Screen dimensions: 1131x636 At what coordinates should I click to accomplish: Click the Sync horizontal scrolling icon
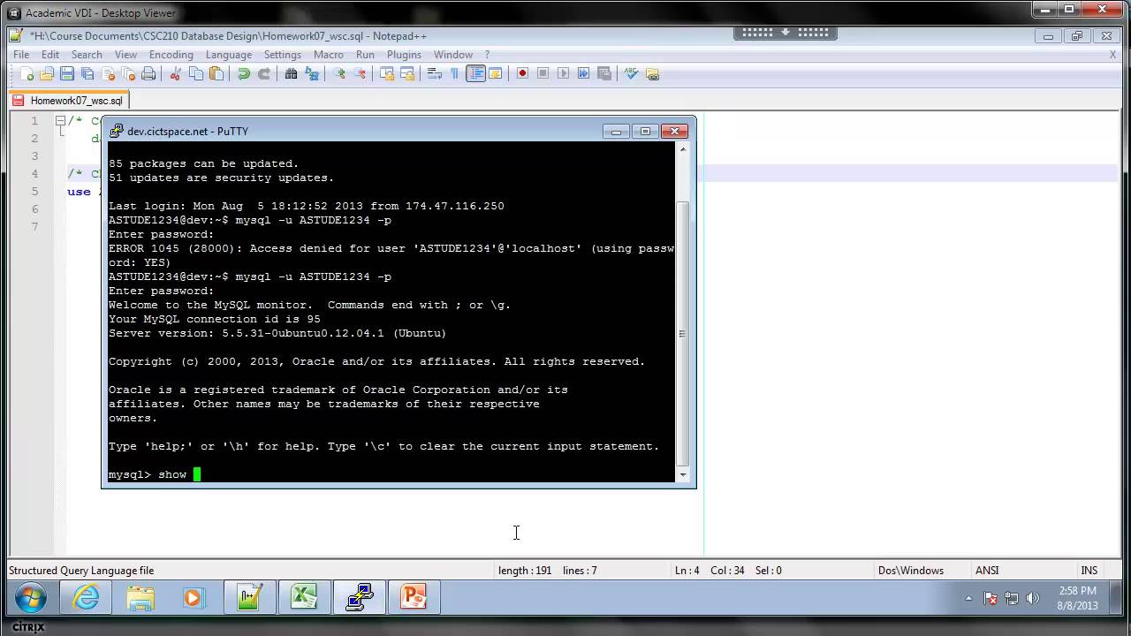(x=406, y=74)
